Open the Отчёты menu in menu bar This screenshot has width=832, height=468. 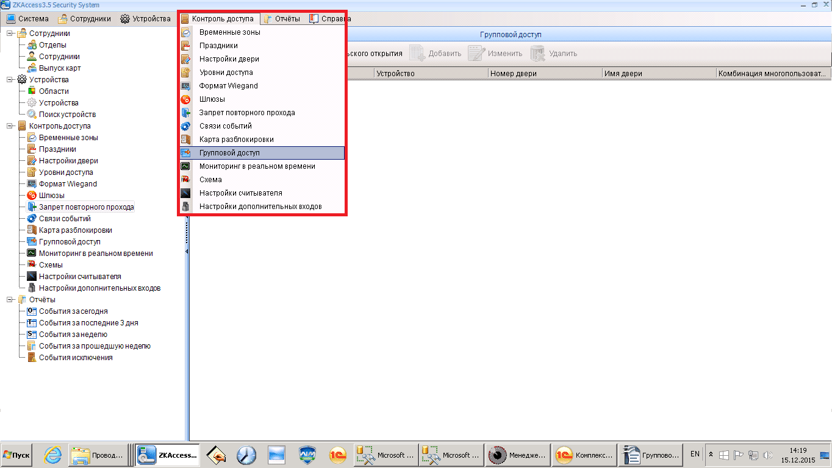[x=281, y=19]
